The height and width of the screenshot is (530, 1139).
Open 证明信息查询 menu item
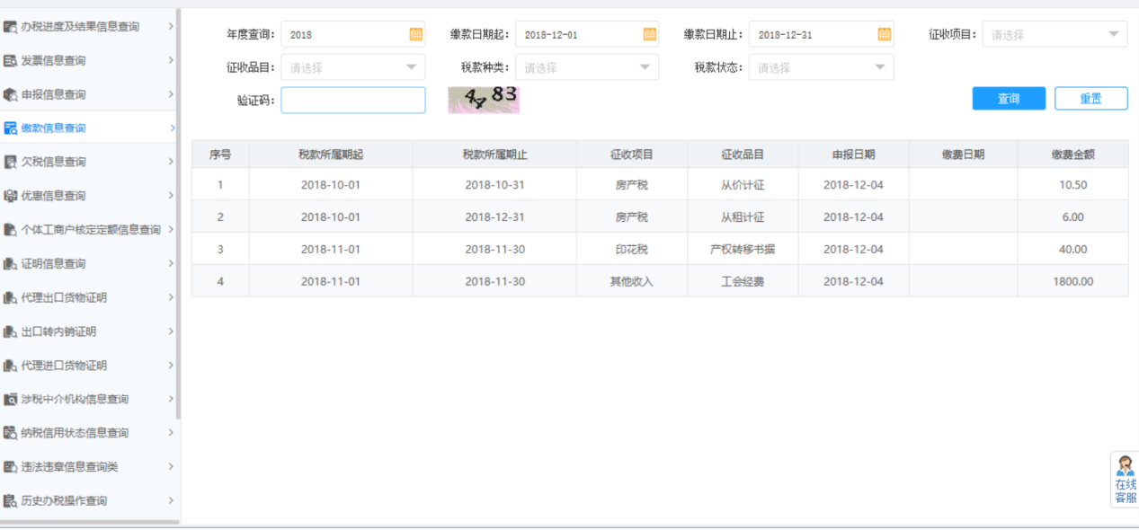tap(54, 264)
